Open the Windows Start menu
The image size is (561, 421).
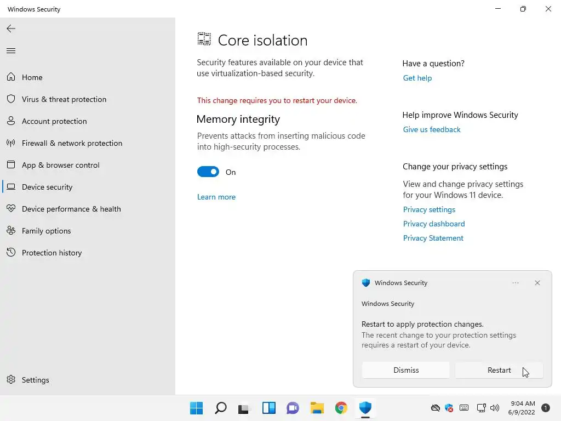click(x=197, y=408)
